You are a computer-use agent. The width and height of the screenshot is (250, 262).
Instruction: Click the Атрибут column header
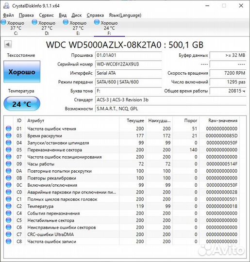pyautogui.click(x=72, y=120)
